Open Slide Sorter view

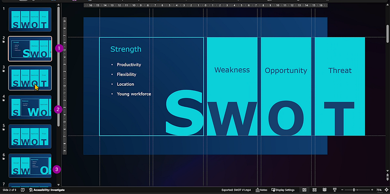tap(314, 190)
